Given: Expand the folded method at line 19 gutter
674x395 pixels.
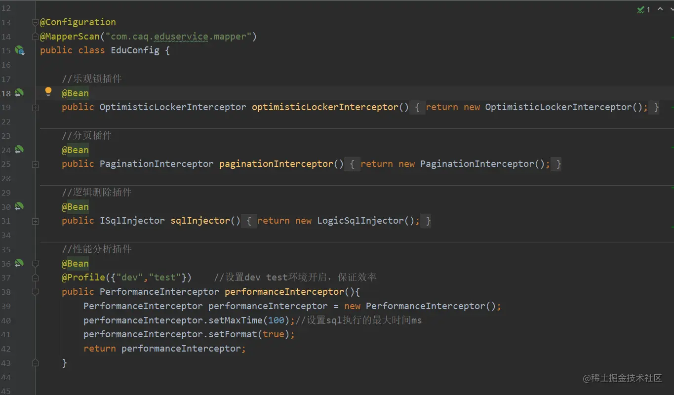Looking at the screenshot, I should coord(35,107).
